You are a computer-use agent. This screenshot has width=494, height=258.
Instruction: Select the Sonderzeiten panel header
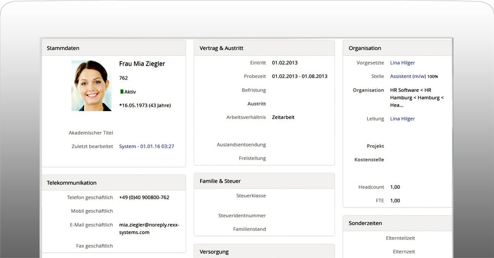tap(397, 223)
